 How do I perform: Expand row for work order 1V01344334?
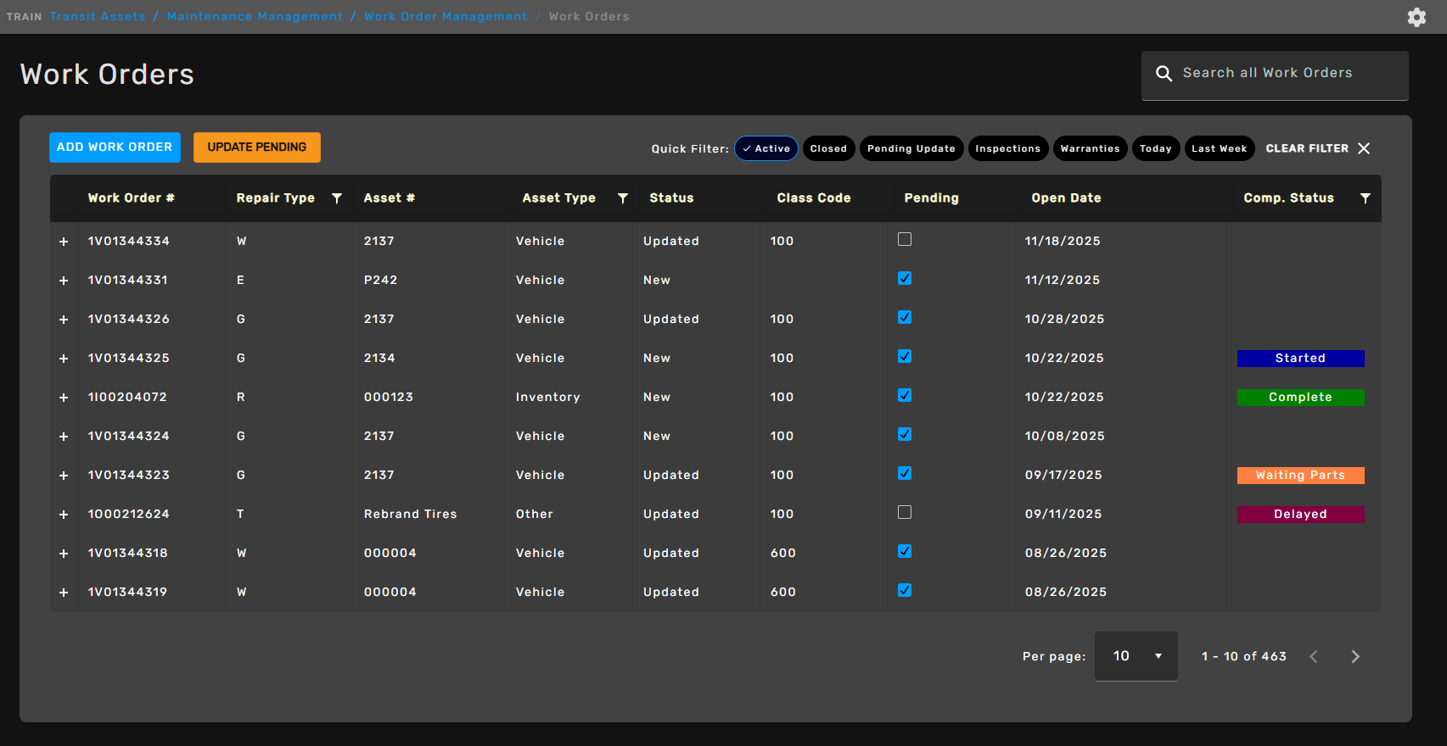(64, 242)
